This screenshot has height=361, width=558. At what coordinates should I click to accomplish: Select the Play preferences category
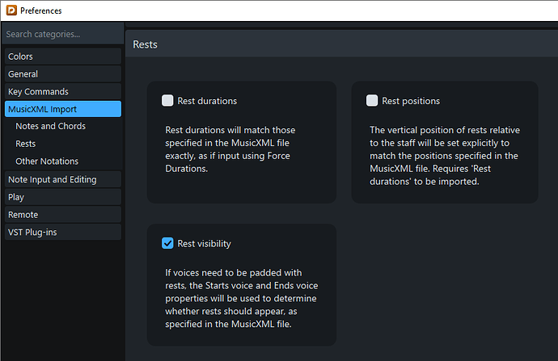[61, 197]
